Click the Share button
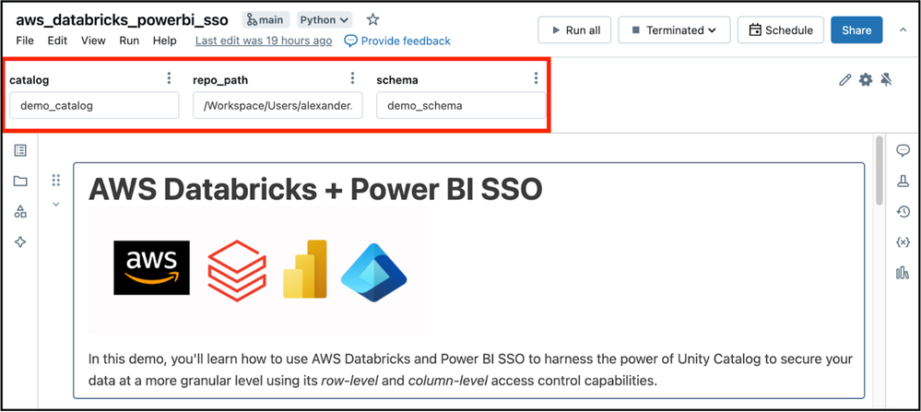This screenshot has height=412, width=921. click(856, 29)
